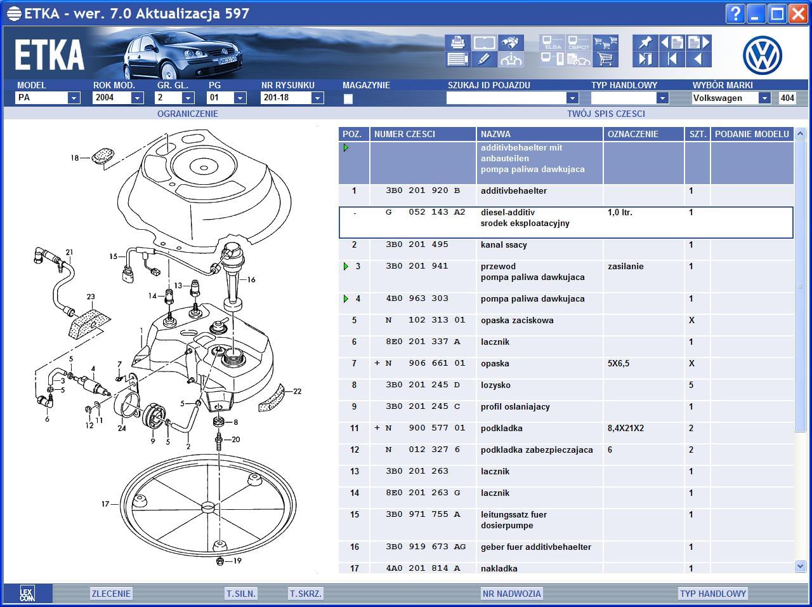Image resolution: width=812 pixels, height=607 pixels.
Task: Click the T.SILN. button
Action: 241,594
